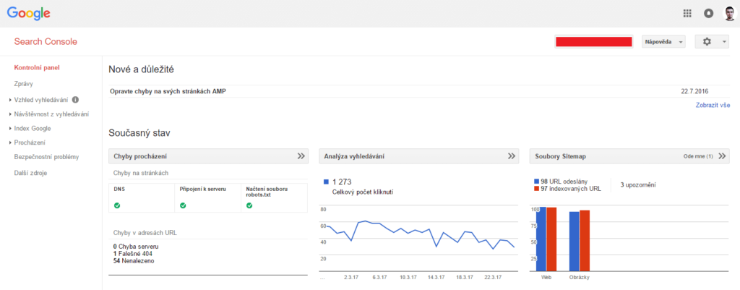The image size is (740, 290).
Task: Click the Celkový počet kliknutí label
Action: click(x=363, y=192)
